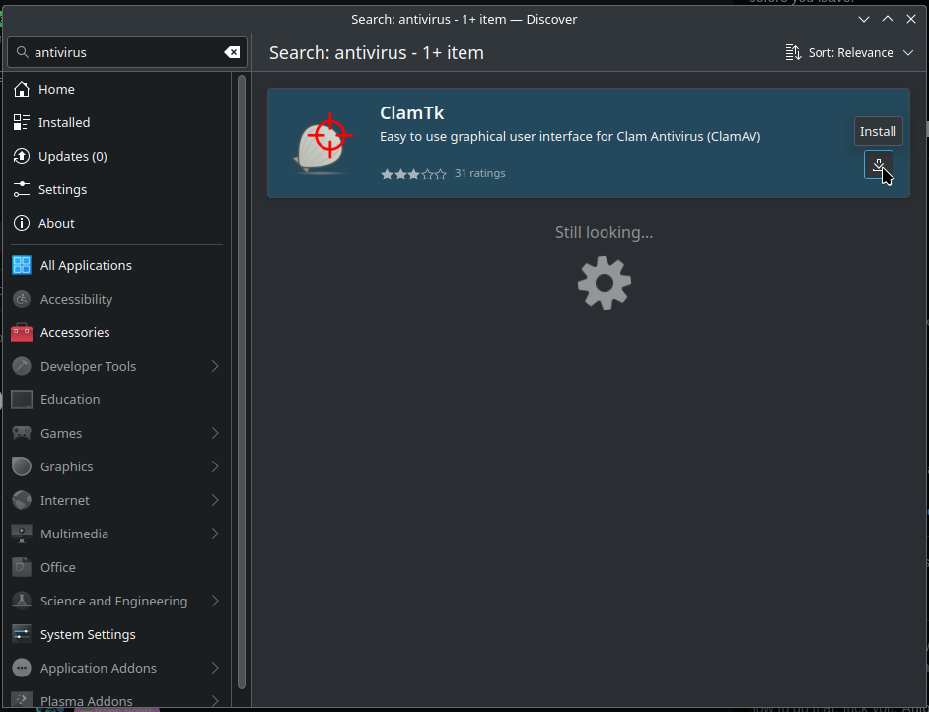Click the Education category icon
Viewport: 929px width, 712px height.
click(22, 399)
